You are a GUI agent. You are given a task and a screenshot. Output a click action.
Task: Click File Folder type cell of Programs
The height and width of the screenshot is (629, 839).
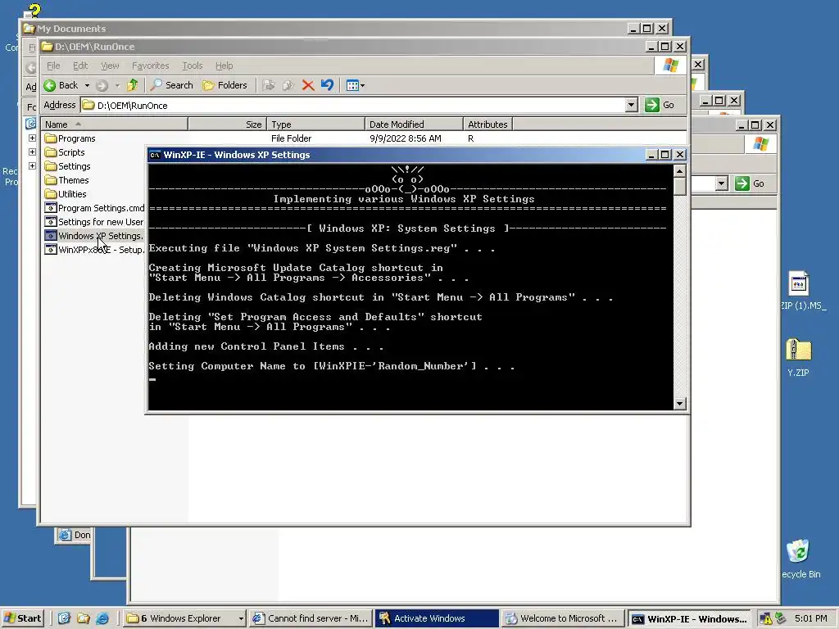coord(291,138)
